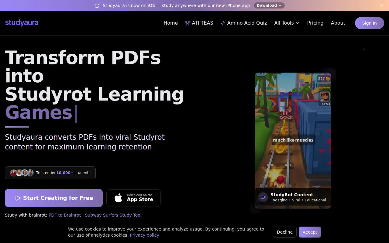Viewport: 389px width, 243px height.
Task: Click the apple icon in the announcement banner
Action: coord(97,5)
